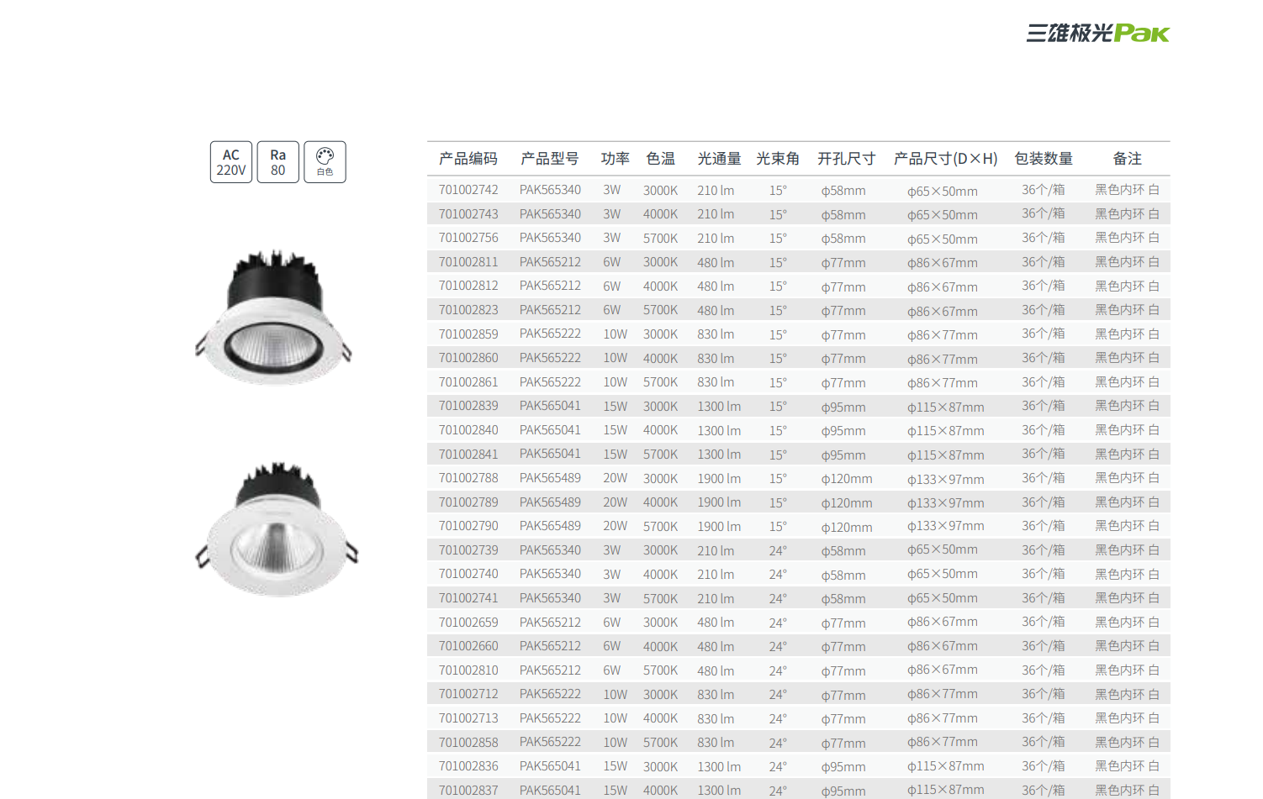Click product code 701002788 cell

(468, 478)
